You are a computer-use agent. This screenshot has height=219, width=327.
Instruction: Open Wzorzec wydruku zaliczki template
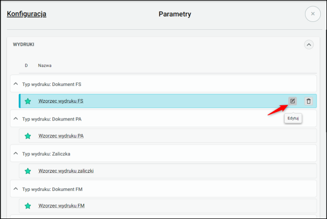[66, 171]
